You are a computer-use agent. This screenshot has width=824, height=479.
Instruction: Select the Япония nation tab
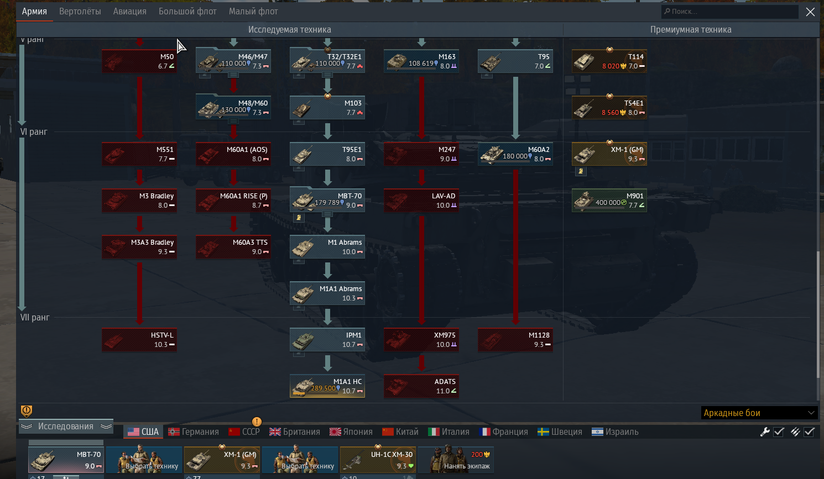tap(351, 431)
